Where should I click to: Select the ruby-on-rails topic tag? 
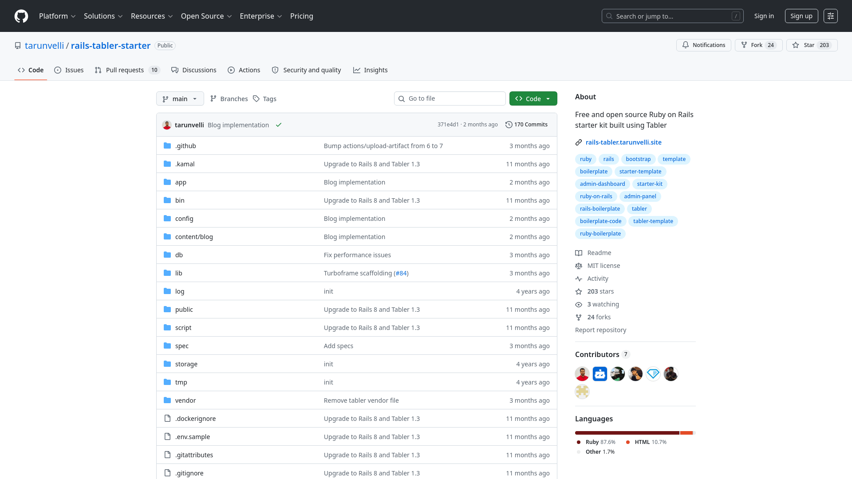click(596, 196)
